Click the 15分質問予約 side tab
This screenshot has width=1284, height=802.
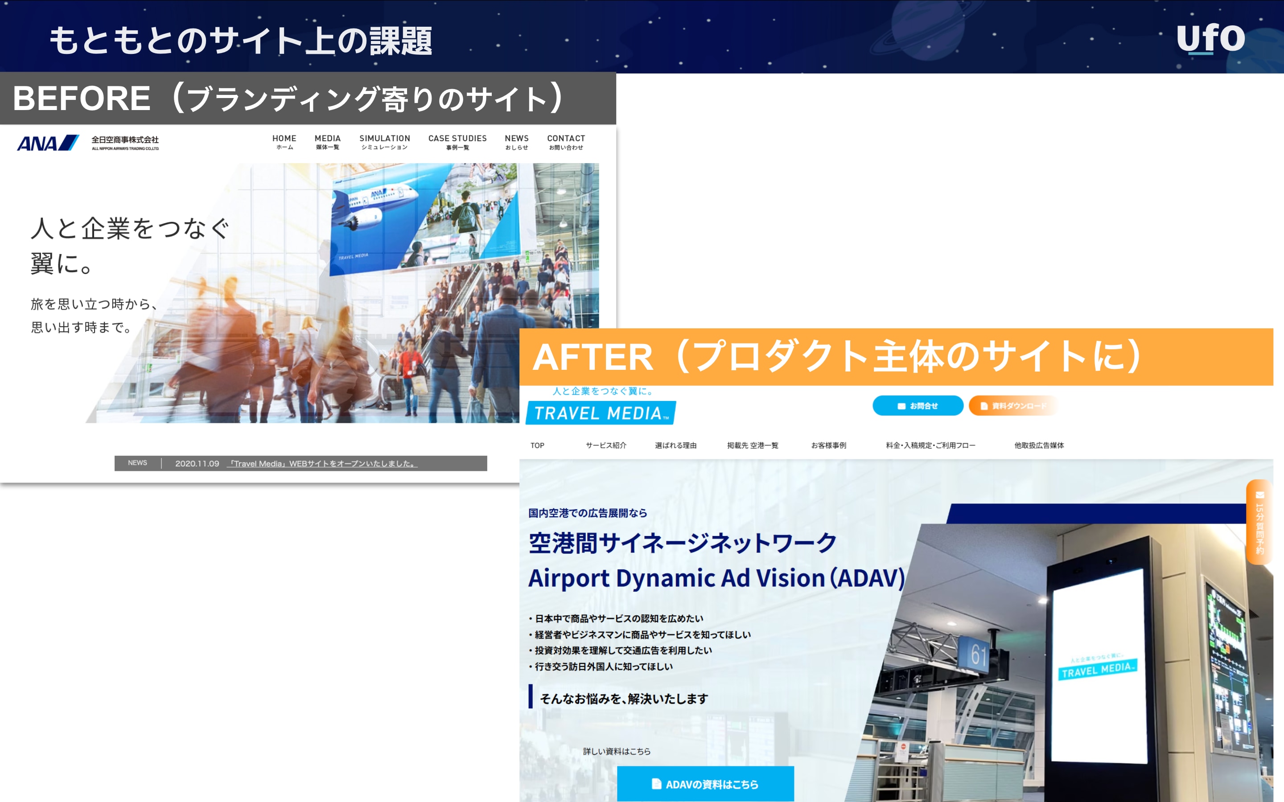click(x=1259, y=523)
